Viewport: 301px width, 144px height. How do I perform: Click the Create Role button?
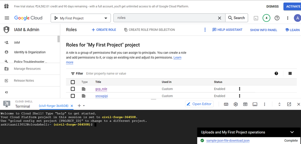[104, 30]
